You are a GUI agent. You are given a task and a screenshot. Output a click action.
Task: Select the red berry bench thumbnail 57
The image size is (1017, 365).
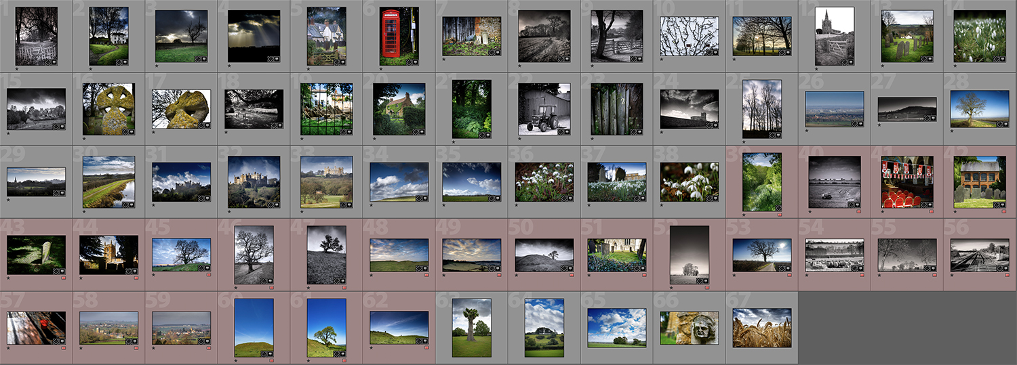pos(36,328)
